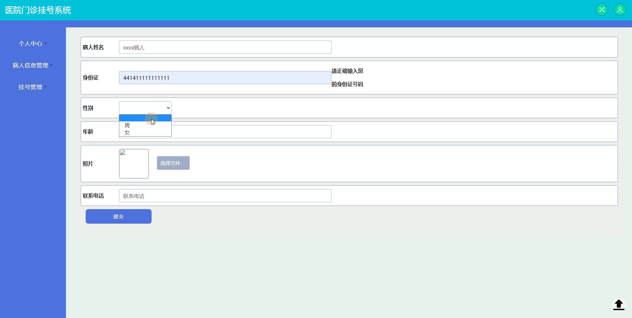Click the upload arrow icon bottom right
This screenshot has width=632, height=318.
pos(618,305)
